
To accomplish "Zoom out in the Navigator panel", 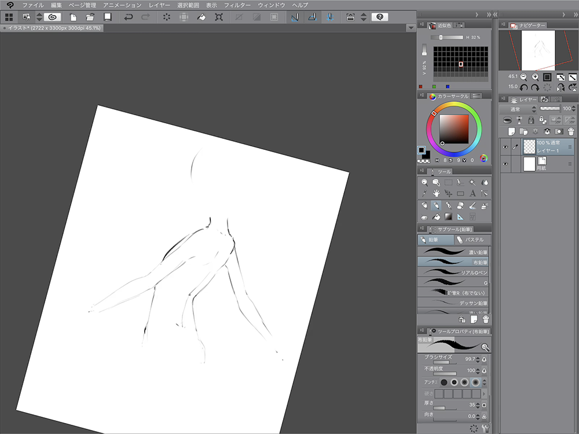I will pyautogui.click(x=523, y=77).
